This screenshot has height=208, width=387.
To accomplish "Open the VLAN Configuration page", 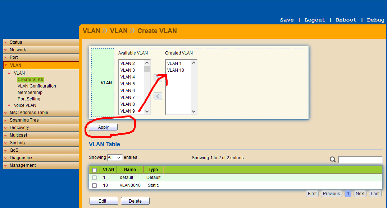I will point(37,86).
